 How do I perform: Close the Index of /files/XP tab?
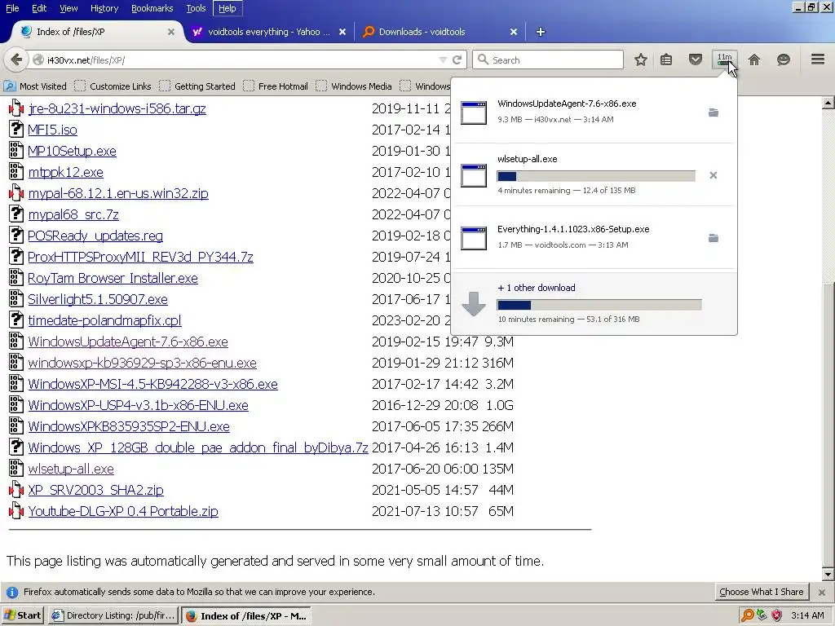tap(171, 32)
